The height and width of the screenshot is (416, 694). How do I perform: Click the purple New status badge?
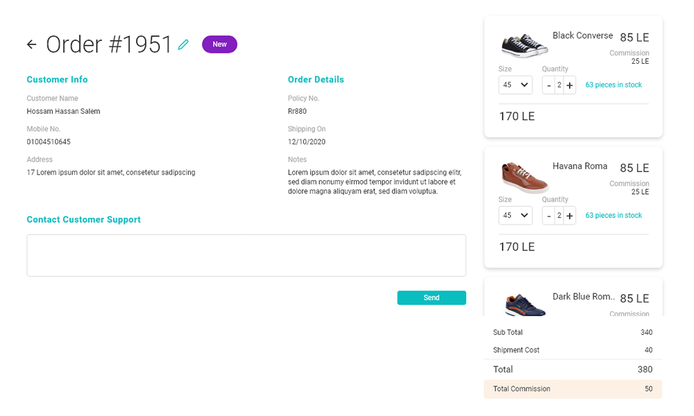point(219,44)
